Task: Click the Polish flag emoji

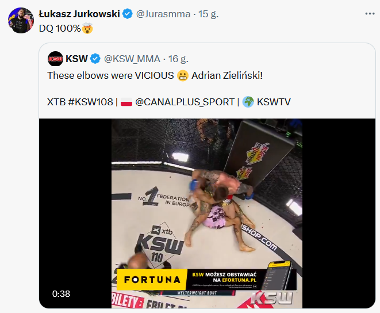Action: pyautogui.click(x=126, y=102)
